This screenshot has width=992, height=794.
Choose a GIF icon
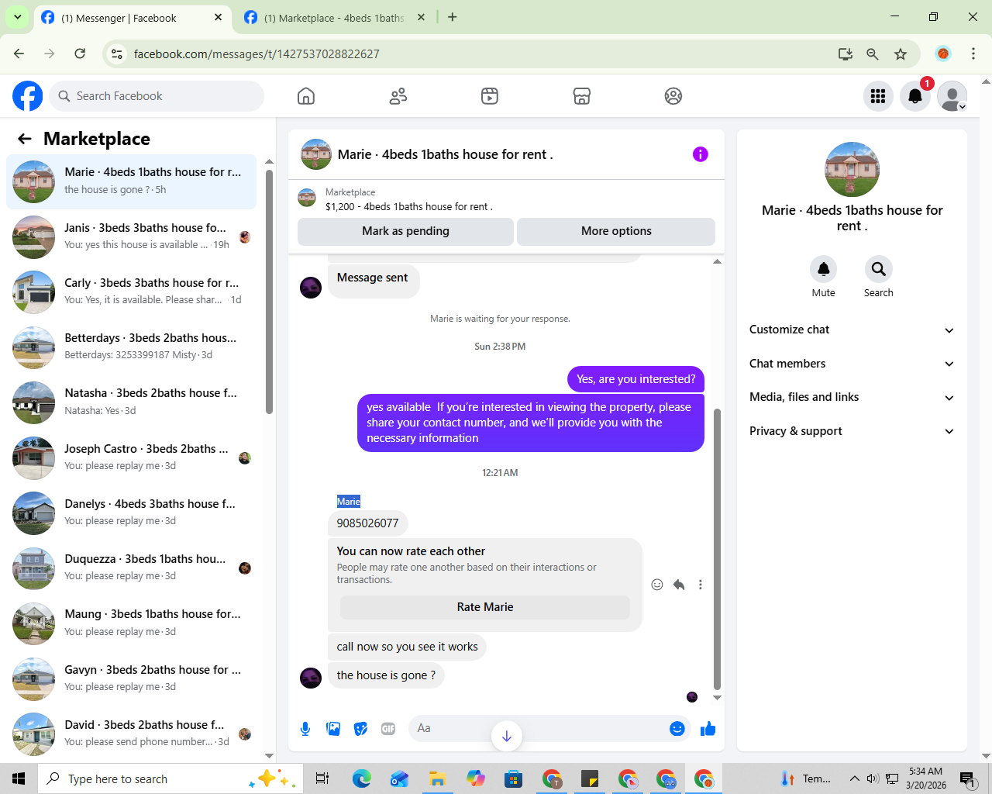pyautogui.click(x=388, y=729)
